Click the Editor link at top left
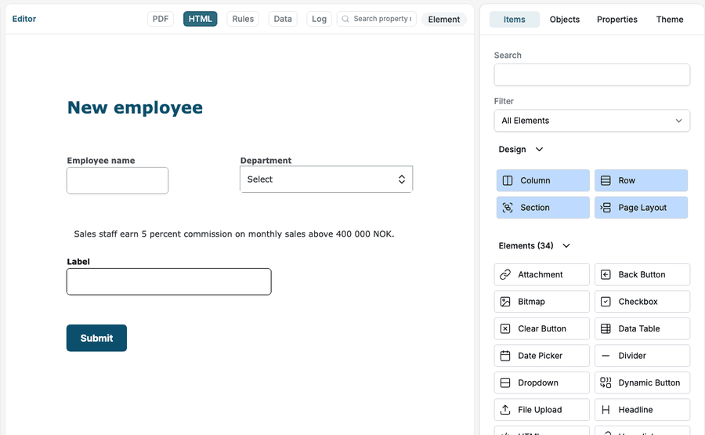This screenshot has width=705, height=435. 23,19
